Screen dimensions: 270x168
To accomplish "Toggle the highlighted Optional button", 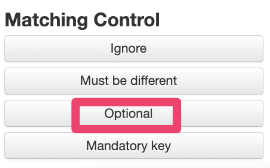I will click(x=128, y=114).
